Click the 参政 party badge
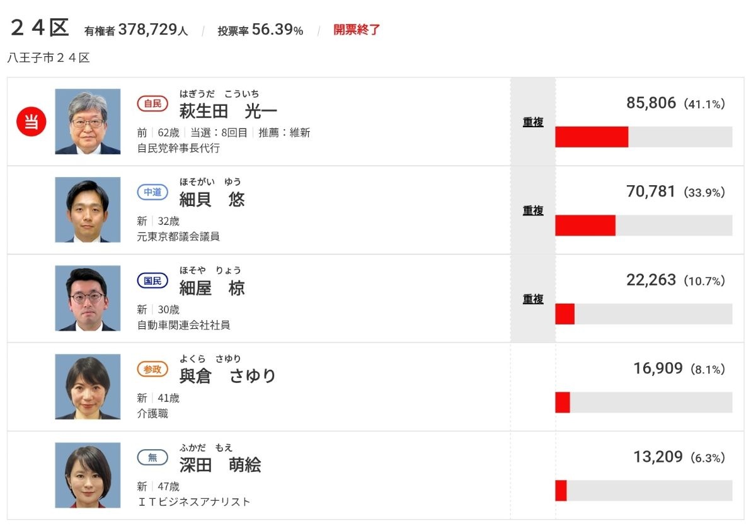 tap(152, 369)
